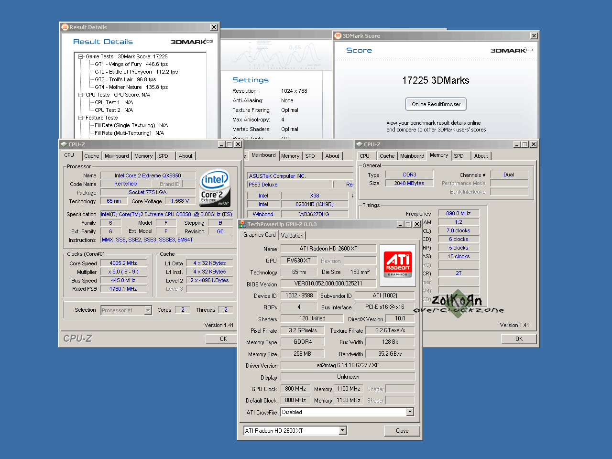Click the ASUSTeK Computer INC. manufacturer field
Screen dimensions: 612x459
click(300, 176)
